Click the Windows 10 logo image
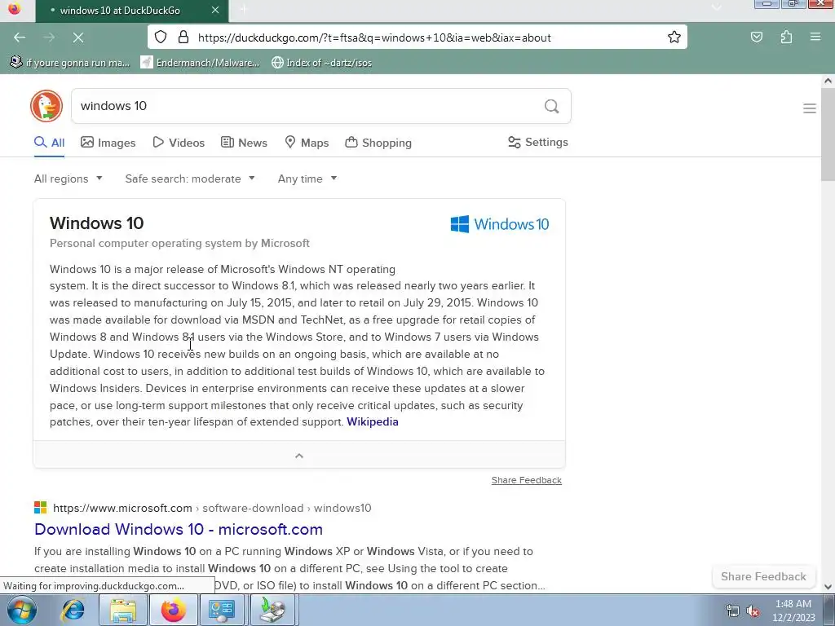The height and width of the screenshot is (626, 835). pyautogui.click(x=500, y=224)
